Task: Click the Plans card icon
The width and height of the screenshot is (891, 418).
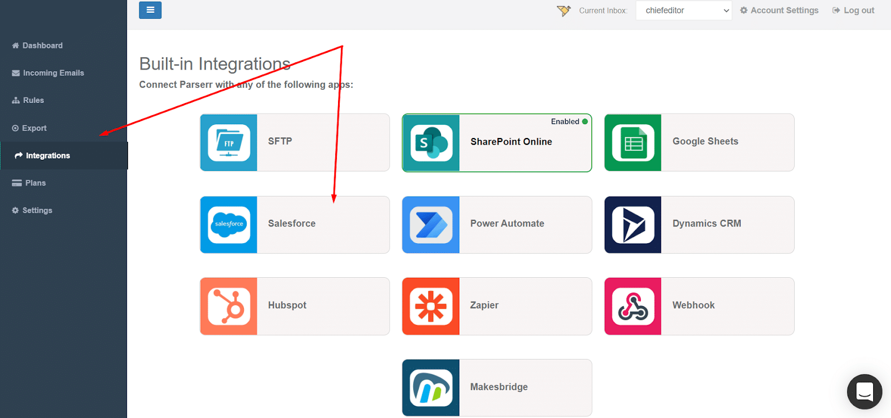Action: point(17,183)
